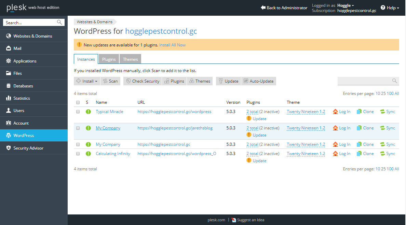
Task: Click the hogglepestcontrol.gc subscription name in header
Action: pos(357,11)
